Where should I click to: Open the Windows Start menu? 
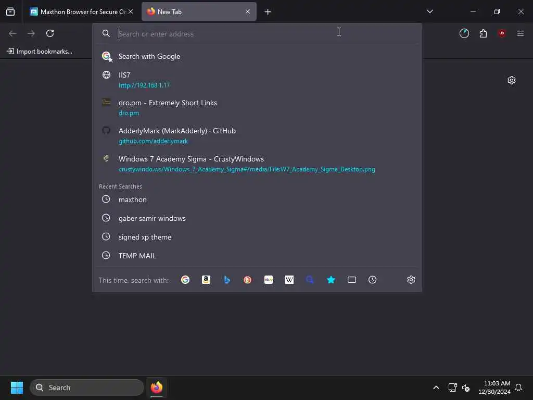tap(17, 387)
